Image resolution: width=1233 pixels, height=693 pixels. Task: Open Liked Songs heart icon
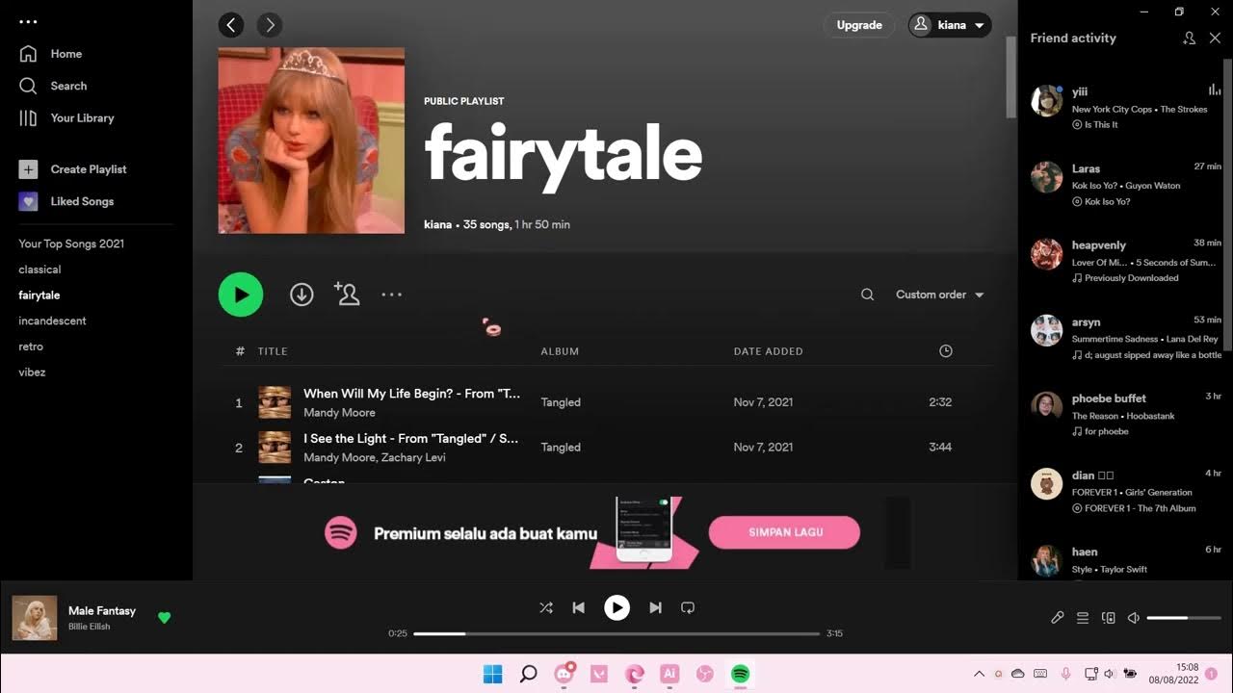click(x=28, y=201)
